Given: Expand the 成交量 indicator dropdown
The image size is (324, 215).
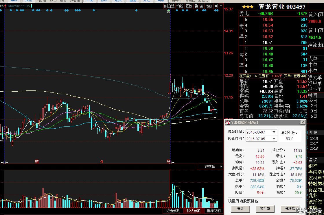Looking at the screenshot, I should point(221,167).
